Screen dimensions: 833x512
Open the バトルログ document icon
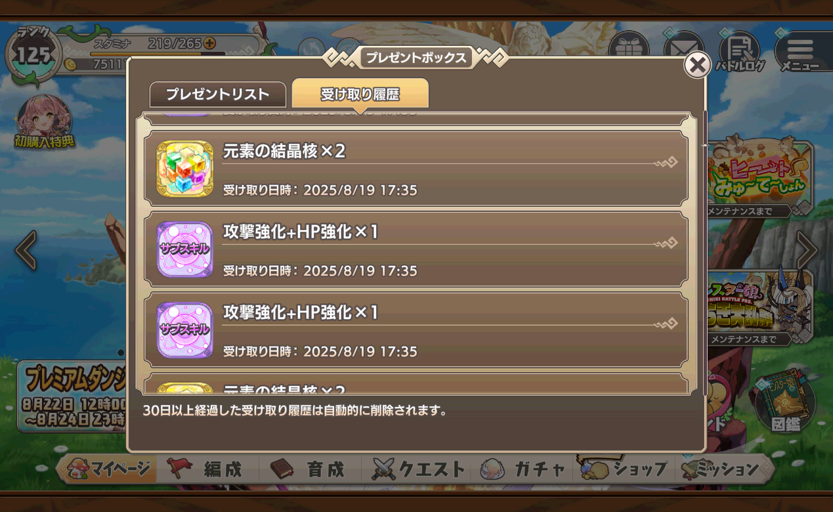click(740, 51)
